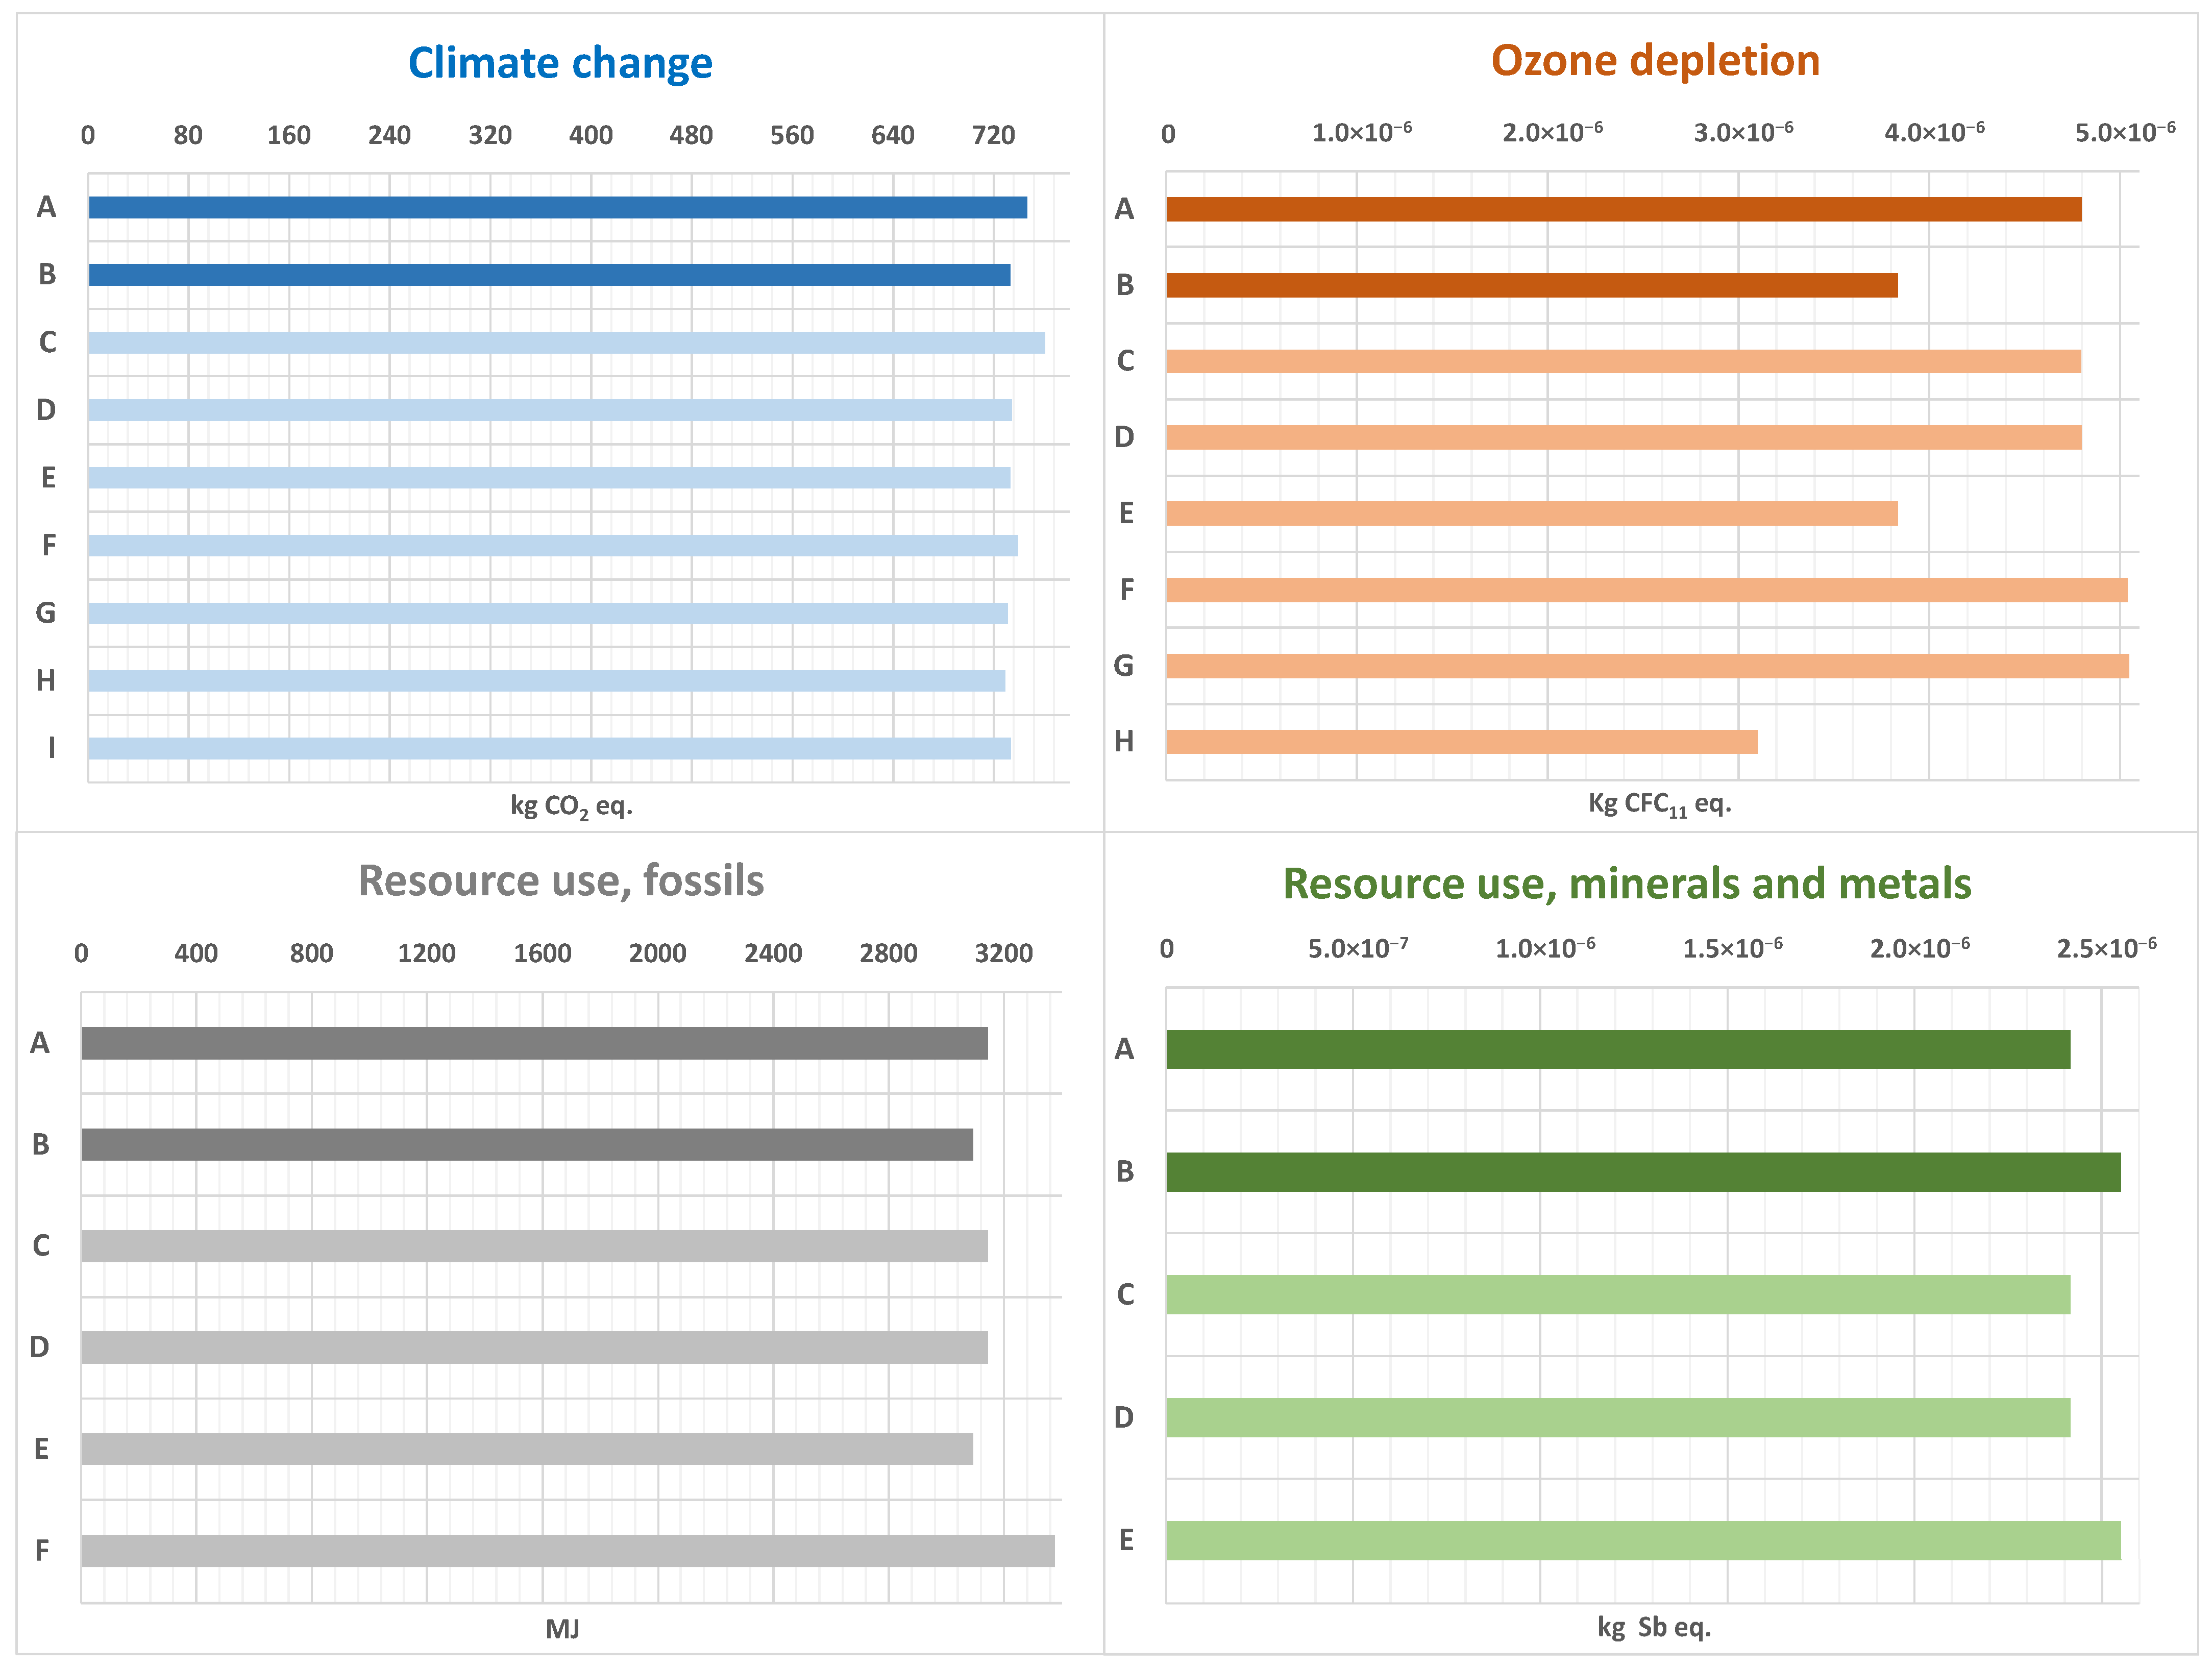The height and width of the screenshot is (1666, 2212).
Task: Click the kg CO2 eq. axis label
Action: 571,806
